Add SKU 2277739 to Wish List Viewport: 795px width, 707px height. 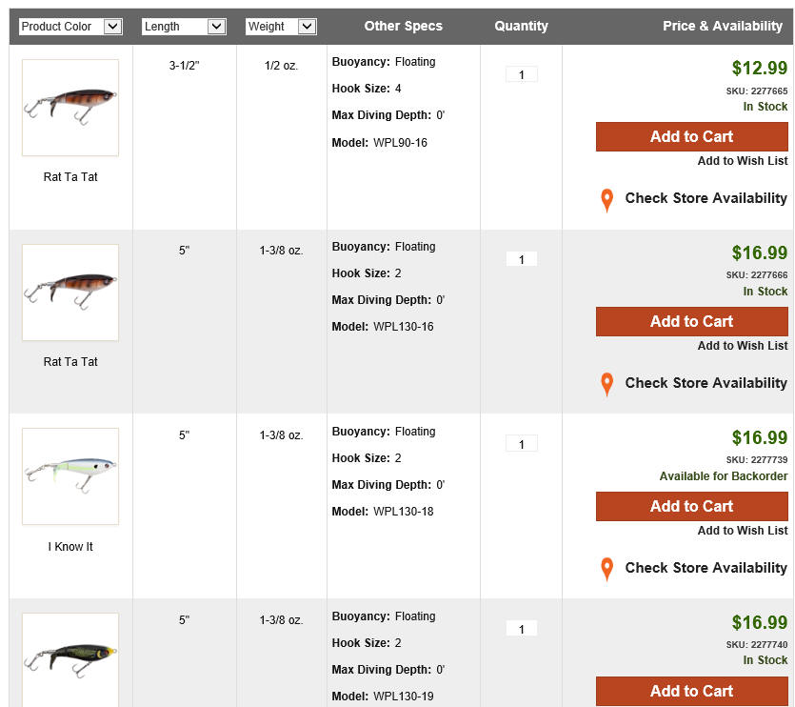[x=742, y=531]
